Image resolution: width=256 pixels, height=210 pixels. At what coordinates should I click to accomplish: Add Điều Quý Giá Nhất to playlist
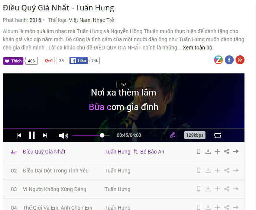coord(217,151)
